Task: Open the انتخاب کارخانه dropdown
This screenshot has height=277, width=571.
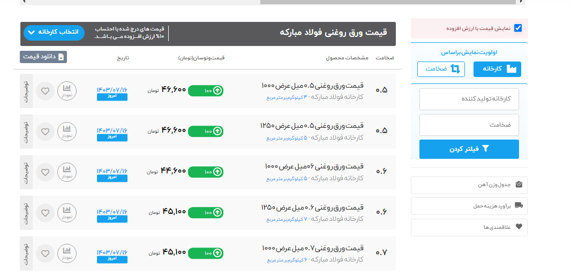Action: click(x=54, y=32)
